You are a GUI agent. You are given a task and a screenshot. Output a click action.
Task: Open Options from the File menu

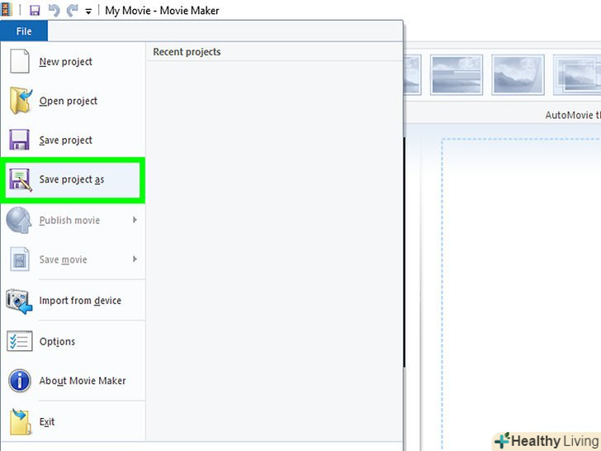[x=57, y=341]
